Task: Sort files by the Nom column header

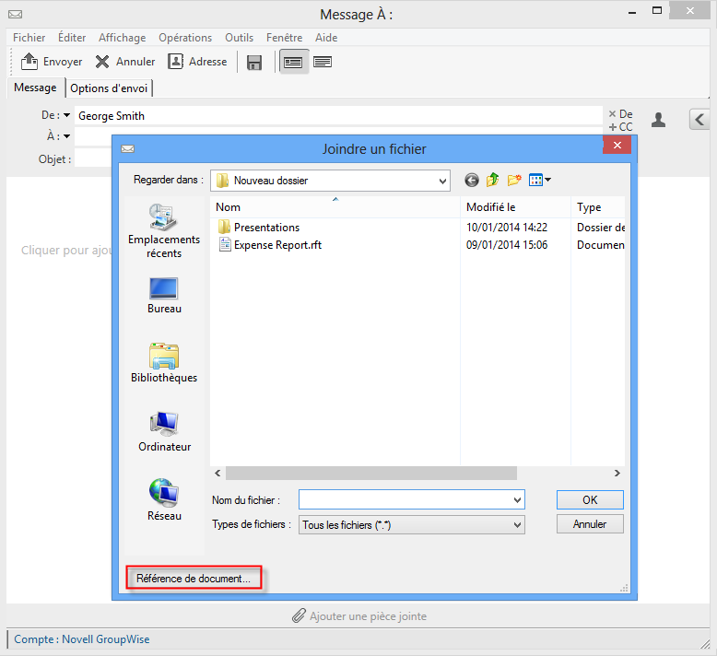Action: coord(335,207)
